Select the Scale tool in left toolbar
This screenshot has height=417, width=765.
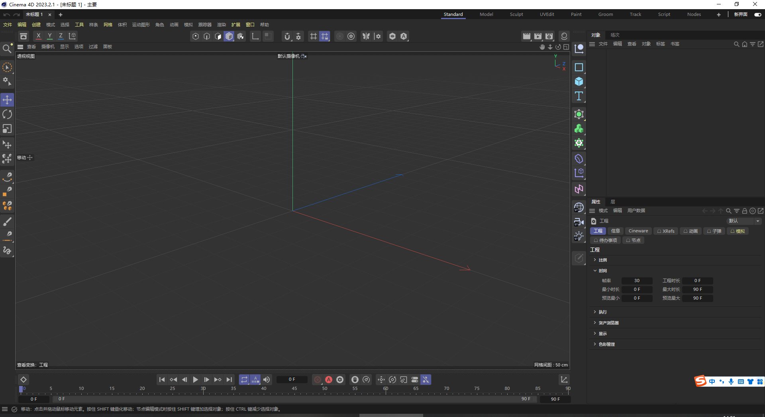pos(7,129)
